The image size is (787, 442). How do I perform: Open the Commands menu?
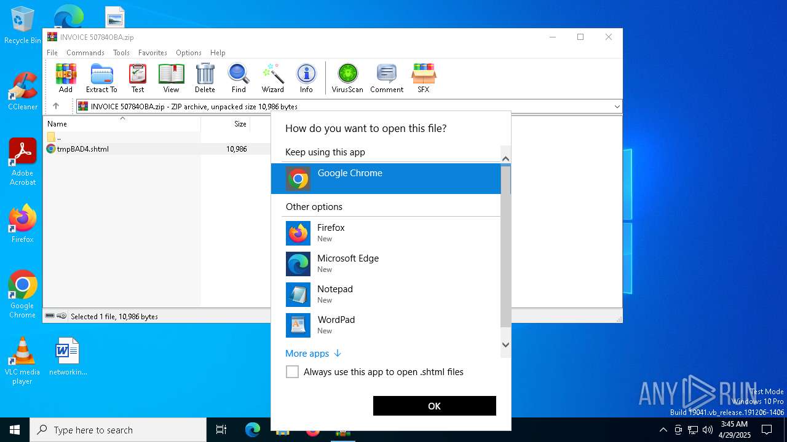[85, 53]
